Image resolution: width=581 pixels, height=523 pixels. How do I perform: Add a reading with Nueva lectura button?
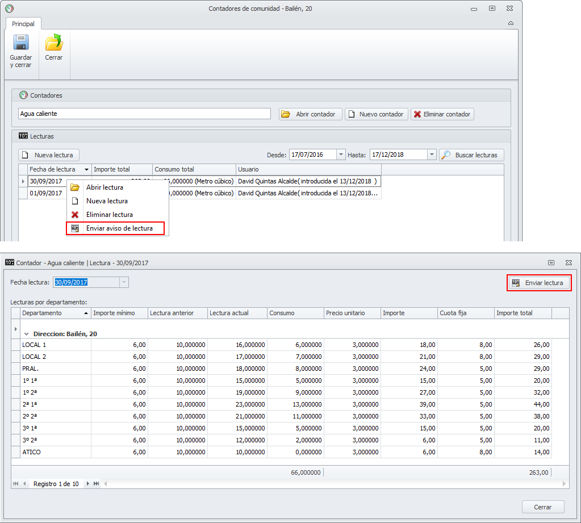click(49, 155)
